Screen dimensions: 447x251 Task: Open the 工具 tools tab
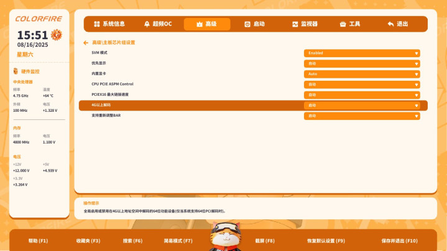point(350,24)
